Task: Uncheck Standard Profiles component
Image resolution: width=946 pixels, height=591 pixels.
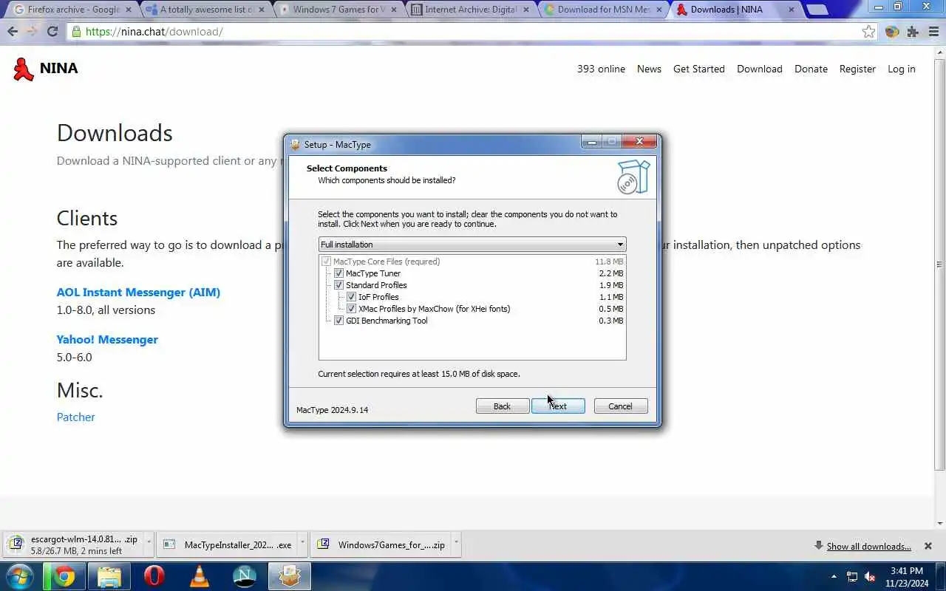Action: click(x=339, y=285)
